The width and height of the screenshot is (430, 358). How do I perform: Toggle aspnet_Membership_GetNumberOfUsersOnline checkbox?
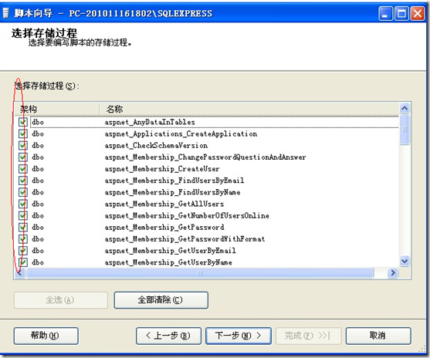tap(22, 216)
